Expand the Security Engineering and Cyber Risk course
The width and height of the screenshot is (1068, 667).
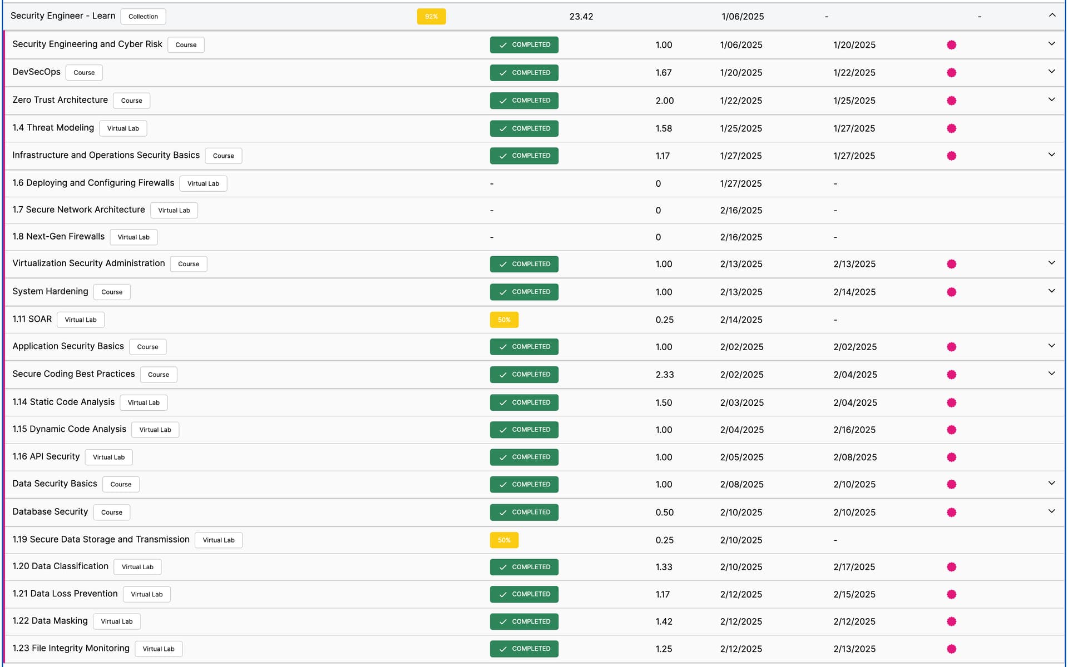(1051, 44)
